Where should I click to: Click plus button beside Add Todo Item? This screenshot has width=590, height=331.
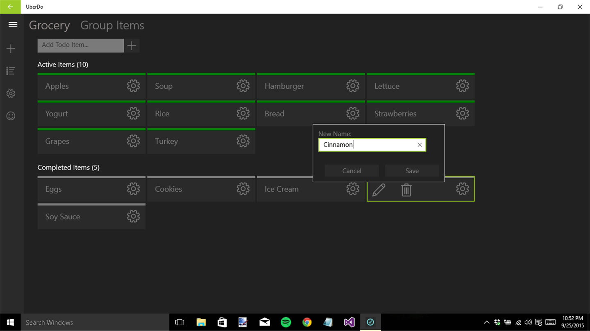tap(132, 46)
